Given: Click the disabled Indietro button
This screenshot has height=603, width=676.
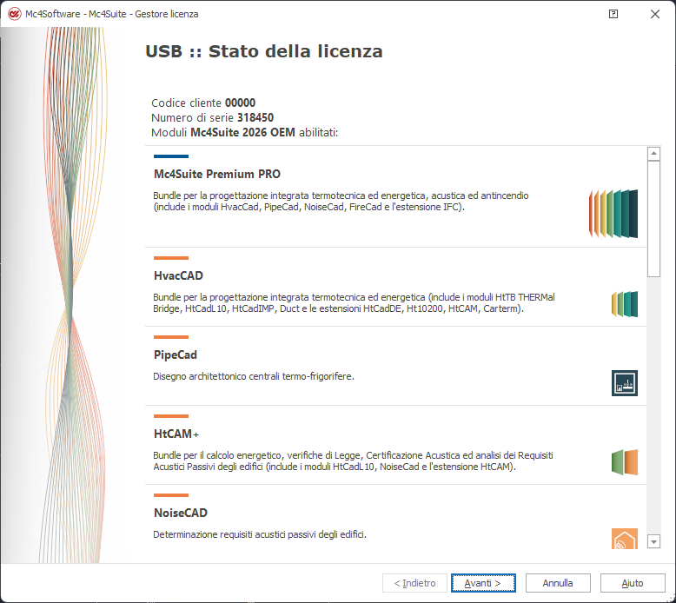Looking at the screenshot, I should (415, 583).
